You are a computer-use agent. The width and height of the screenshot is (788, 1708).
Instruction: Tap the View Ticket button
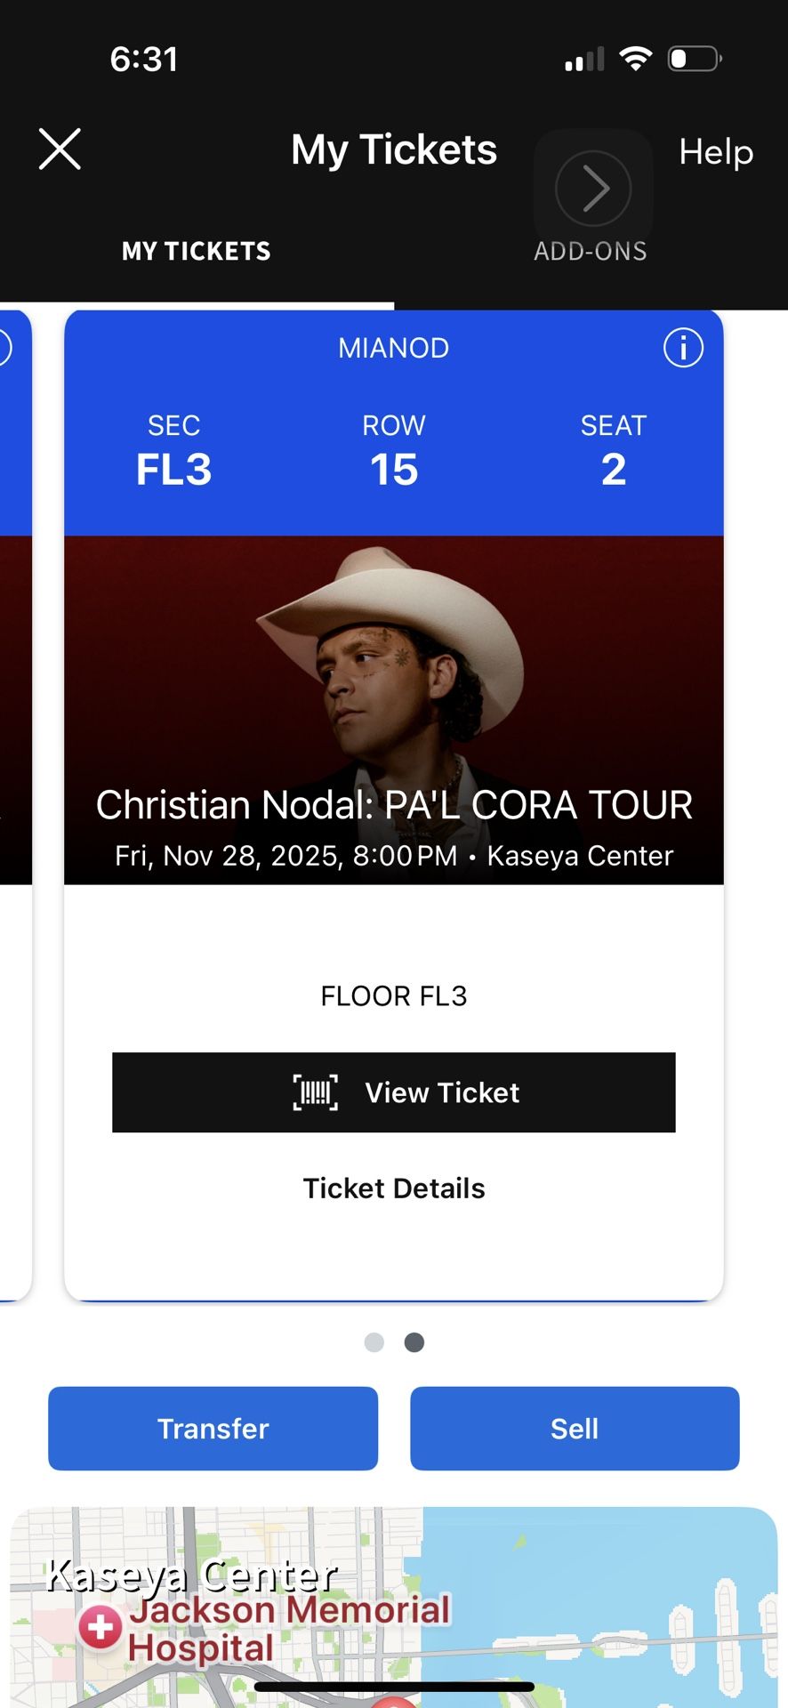tap(393, 1093)
